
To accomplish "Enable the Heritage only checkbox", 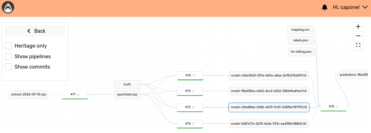I will click(x=9, y=46).
